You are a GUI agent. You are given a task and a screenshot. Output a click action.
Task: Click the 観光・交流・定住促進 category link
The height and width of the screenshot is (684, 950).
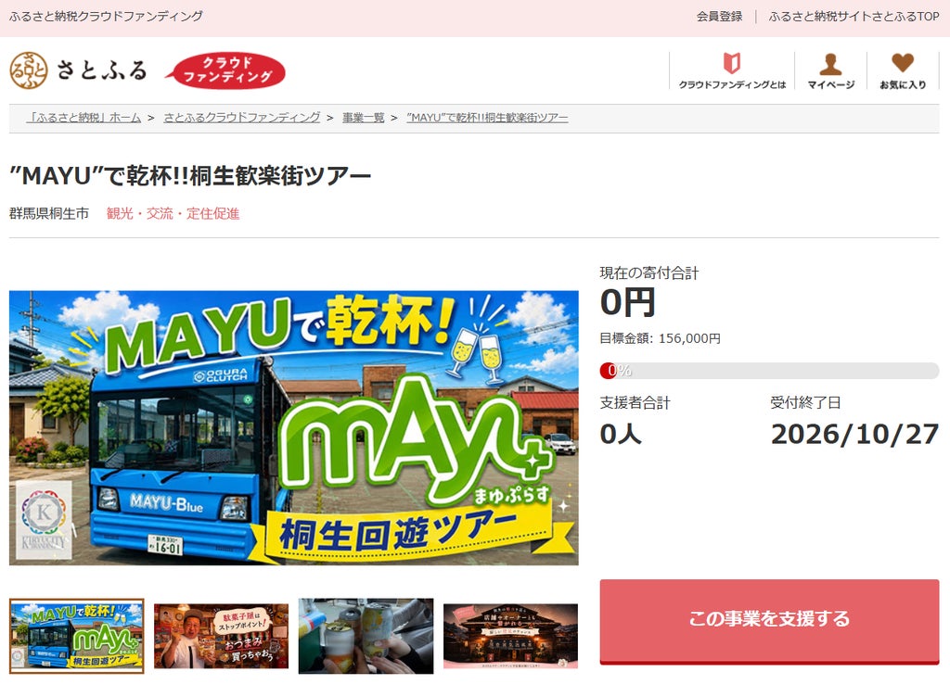click(x=173, y=214)
